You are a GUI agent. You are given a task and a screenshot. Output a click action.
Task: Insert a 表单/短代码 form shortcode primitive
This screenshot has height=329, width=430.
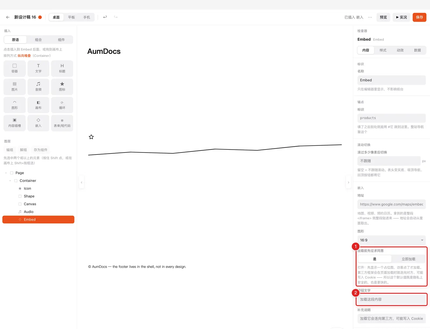62,123
